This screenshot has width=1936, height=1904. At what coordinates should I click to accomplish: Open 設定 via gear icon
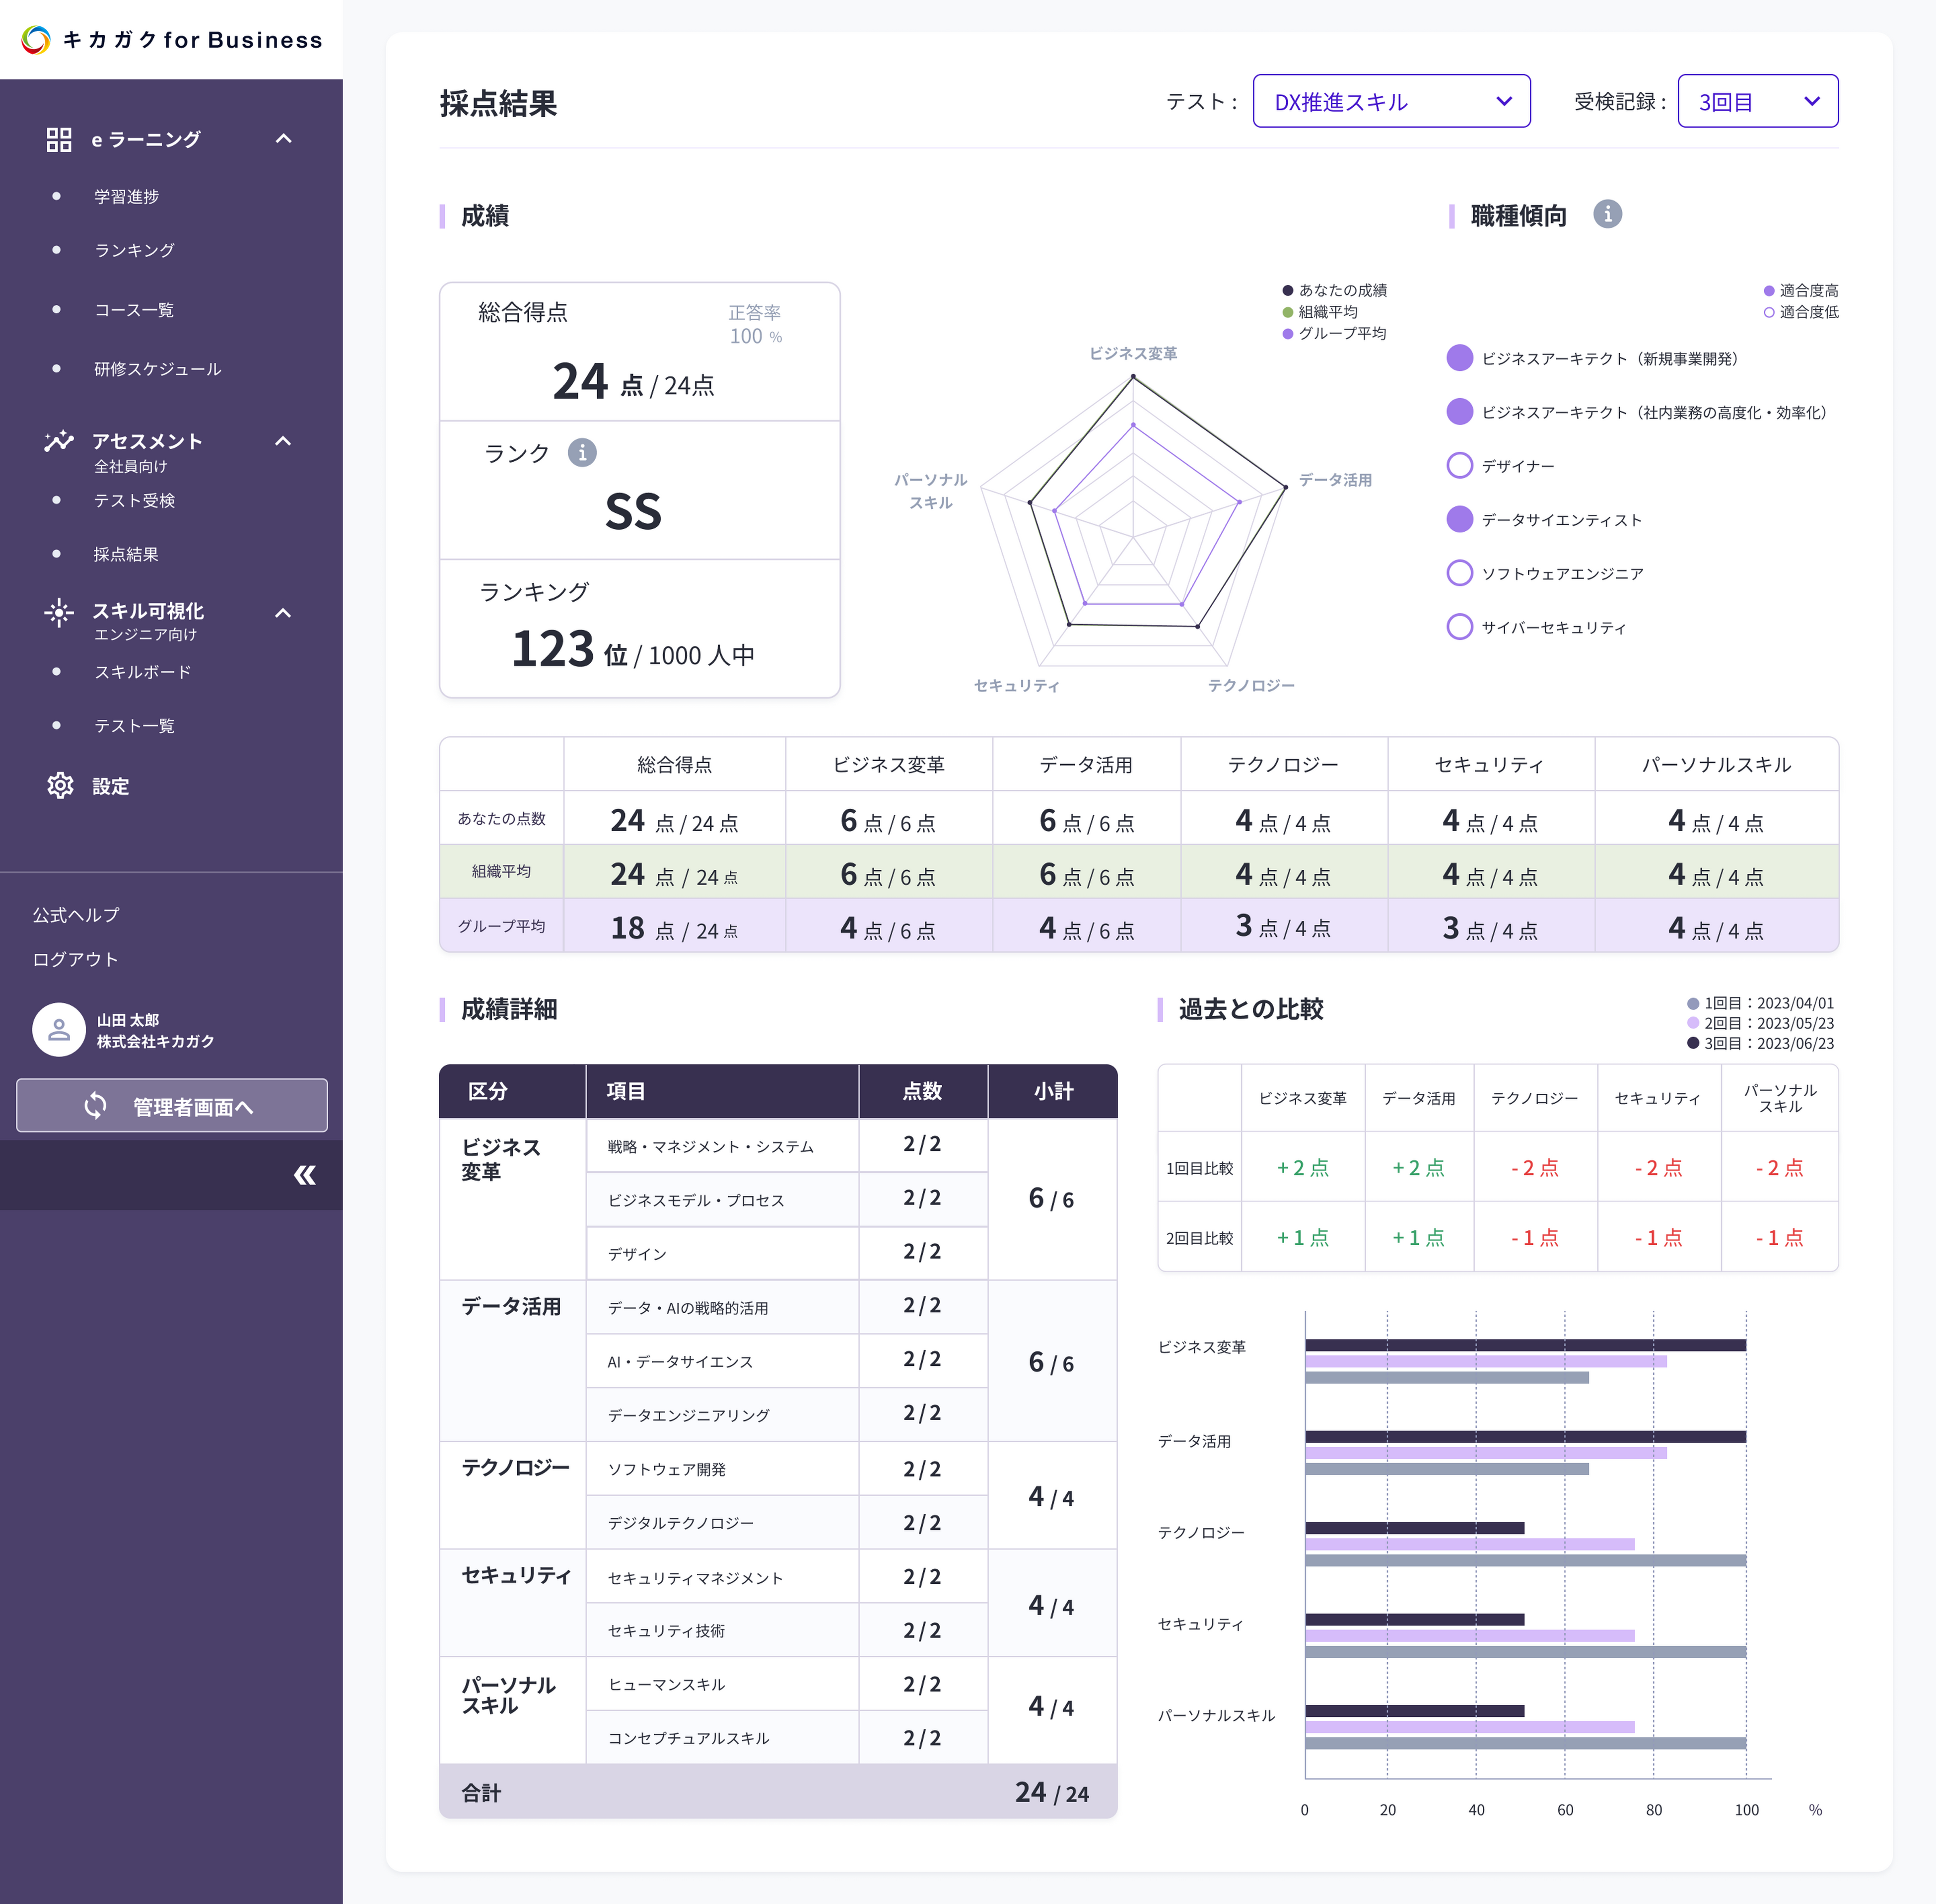(x=60, y=786)
